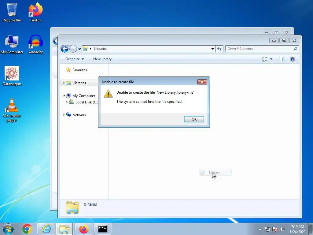This screenshot has height=235, width=313.
Task: Close the background Explorer window
Action: click(x=286, y=32)
